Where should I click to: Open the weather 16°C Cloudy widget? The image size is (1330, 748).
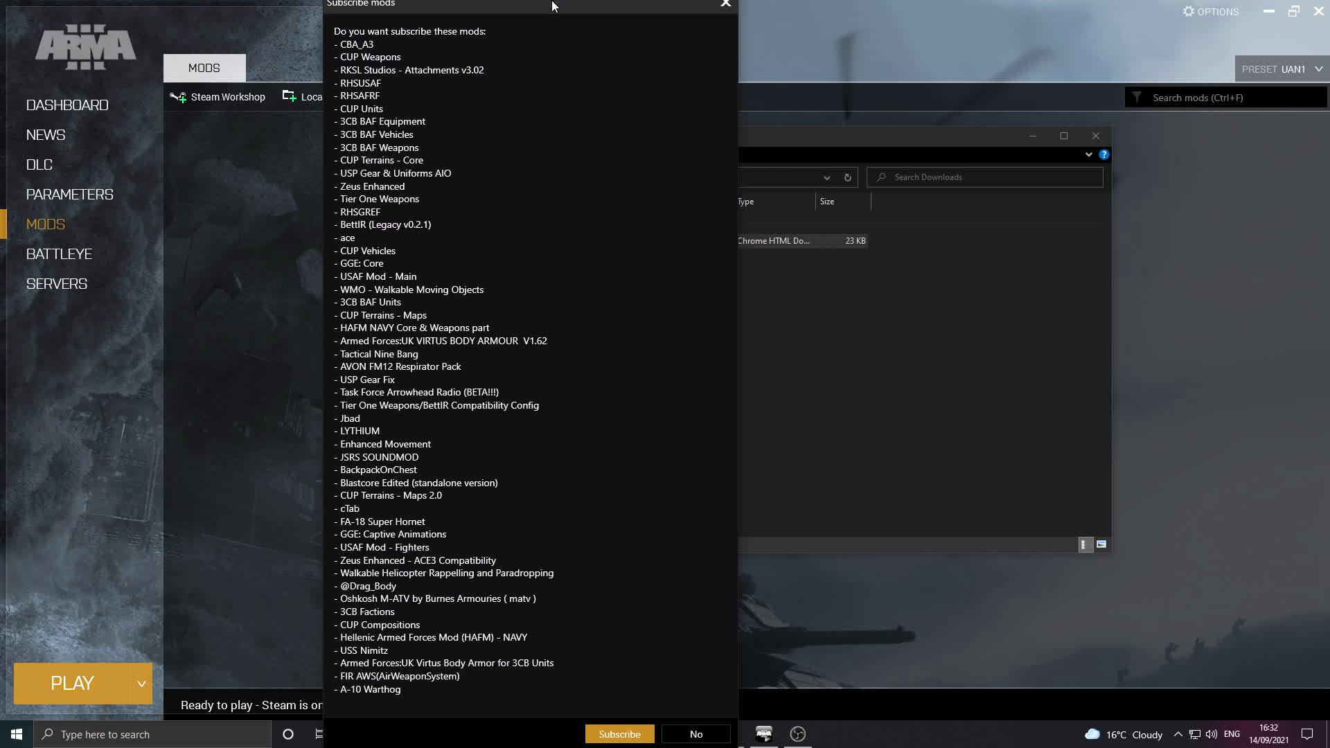(1123, 734)
